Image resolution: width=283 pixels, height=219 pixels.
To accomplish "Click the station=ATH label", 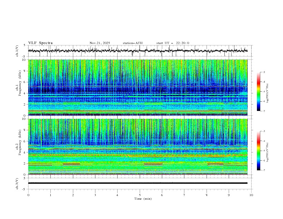I will [133, 43].
